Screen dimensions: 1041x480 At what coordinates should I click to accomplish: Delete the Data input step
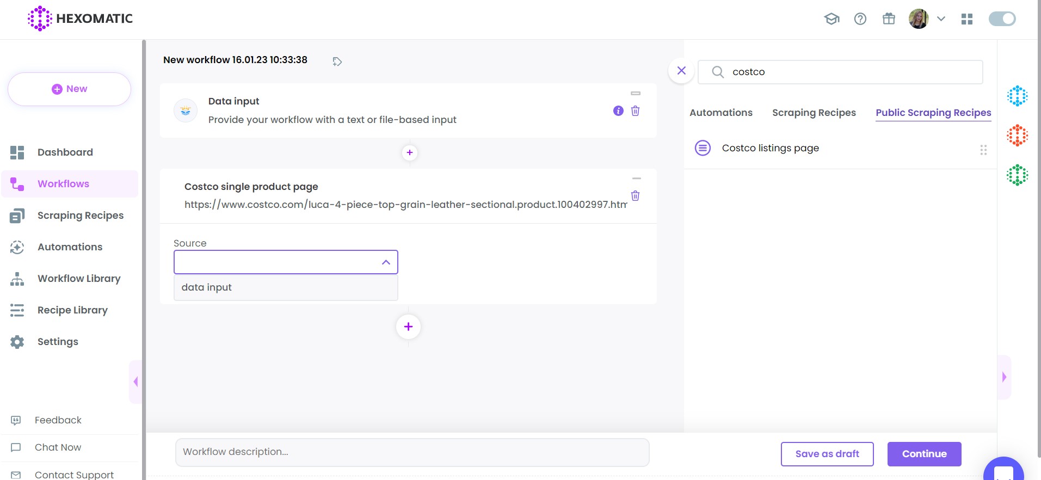[x=635, y=111]
